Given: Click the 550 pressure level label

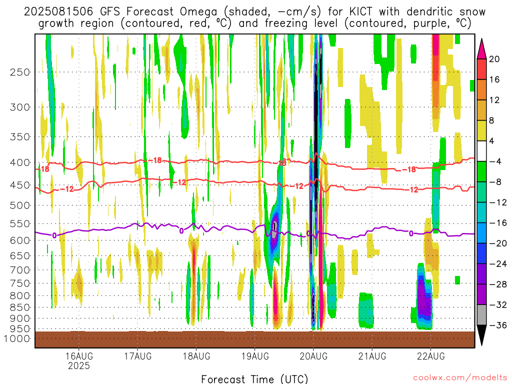Looking at the screenshot, I should point(20,223).
